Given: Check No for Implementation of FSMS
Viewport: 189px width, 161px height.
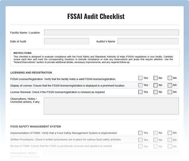Looking at the screenshot, I should [156, 133].
